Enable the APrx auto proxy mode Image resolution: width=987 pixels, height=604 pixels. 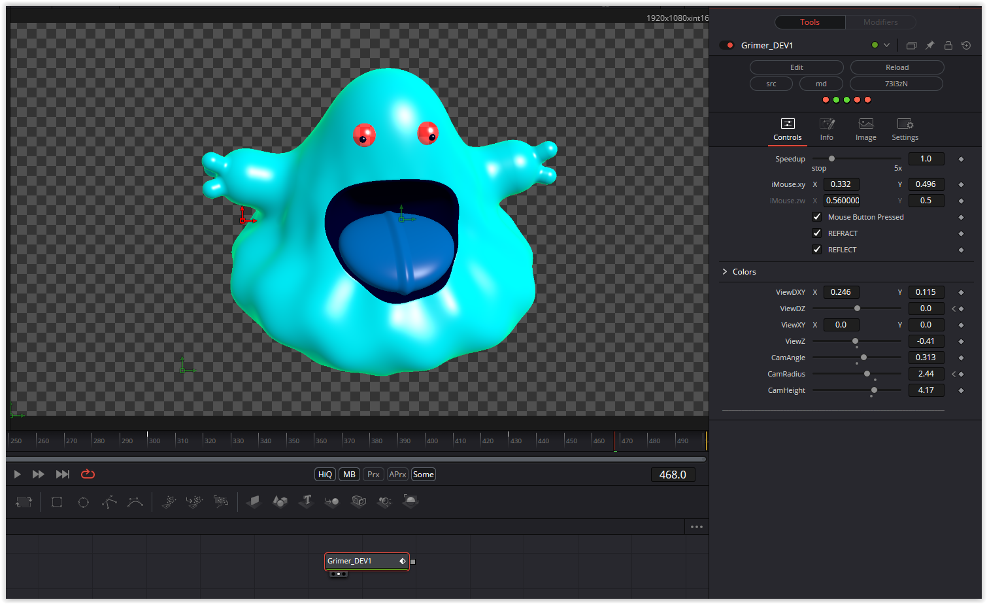pos(397,475)
